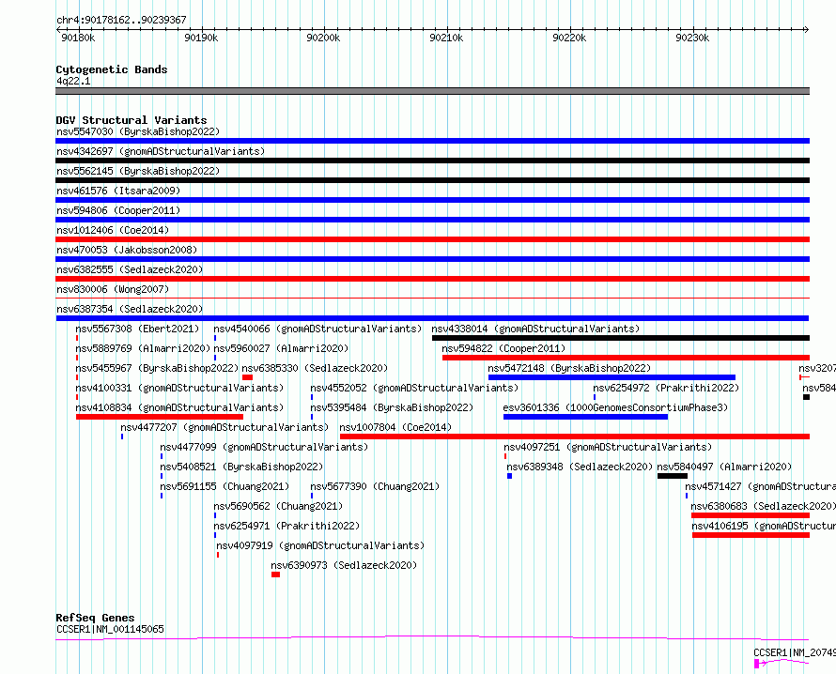The image size is (836, 674).
Task: Open nsv6380683 (Sedlazeck2020) label
Action: pyautogui.click(x=762, y=506)
